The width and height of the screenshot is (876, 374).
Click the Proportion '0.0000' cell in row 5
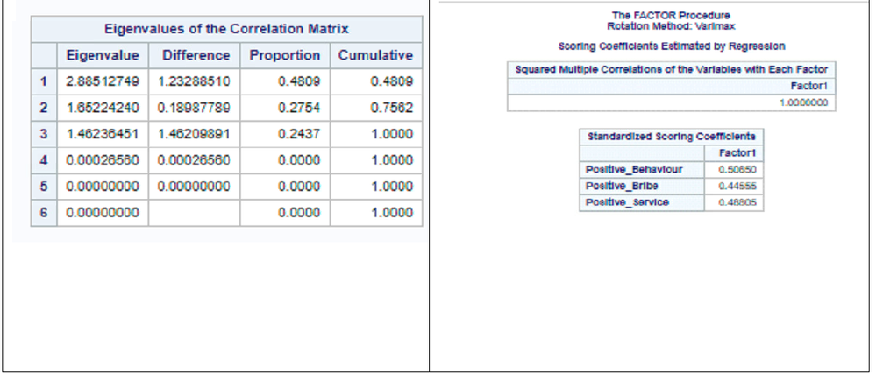285,187
